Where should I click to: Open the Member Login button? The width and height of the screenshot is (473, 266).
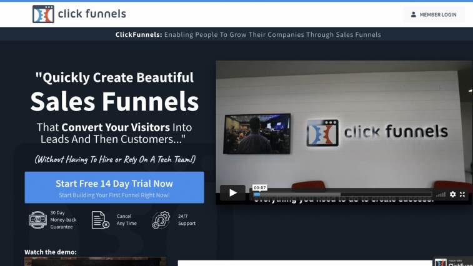434,14
